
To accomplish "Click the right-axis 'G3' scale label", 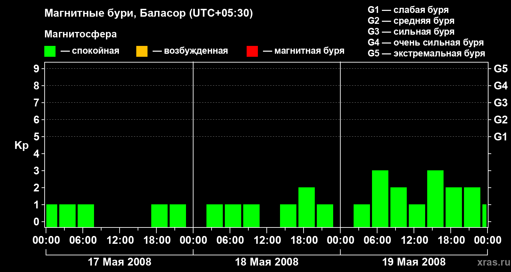I will tap(500, 103).
